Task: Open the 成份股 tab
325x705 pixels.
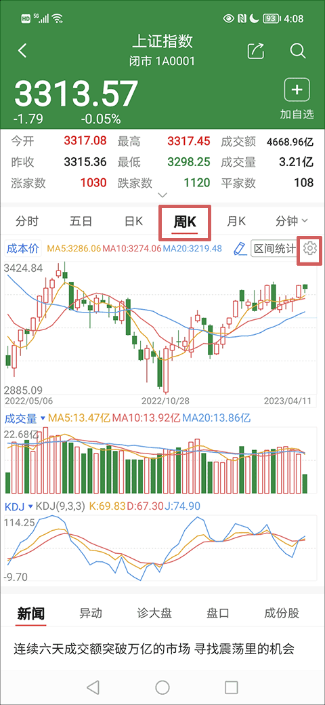Action: (x=282, y=613)
